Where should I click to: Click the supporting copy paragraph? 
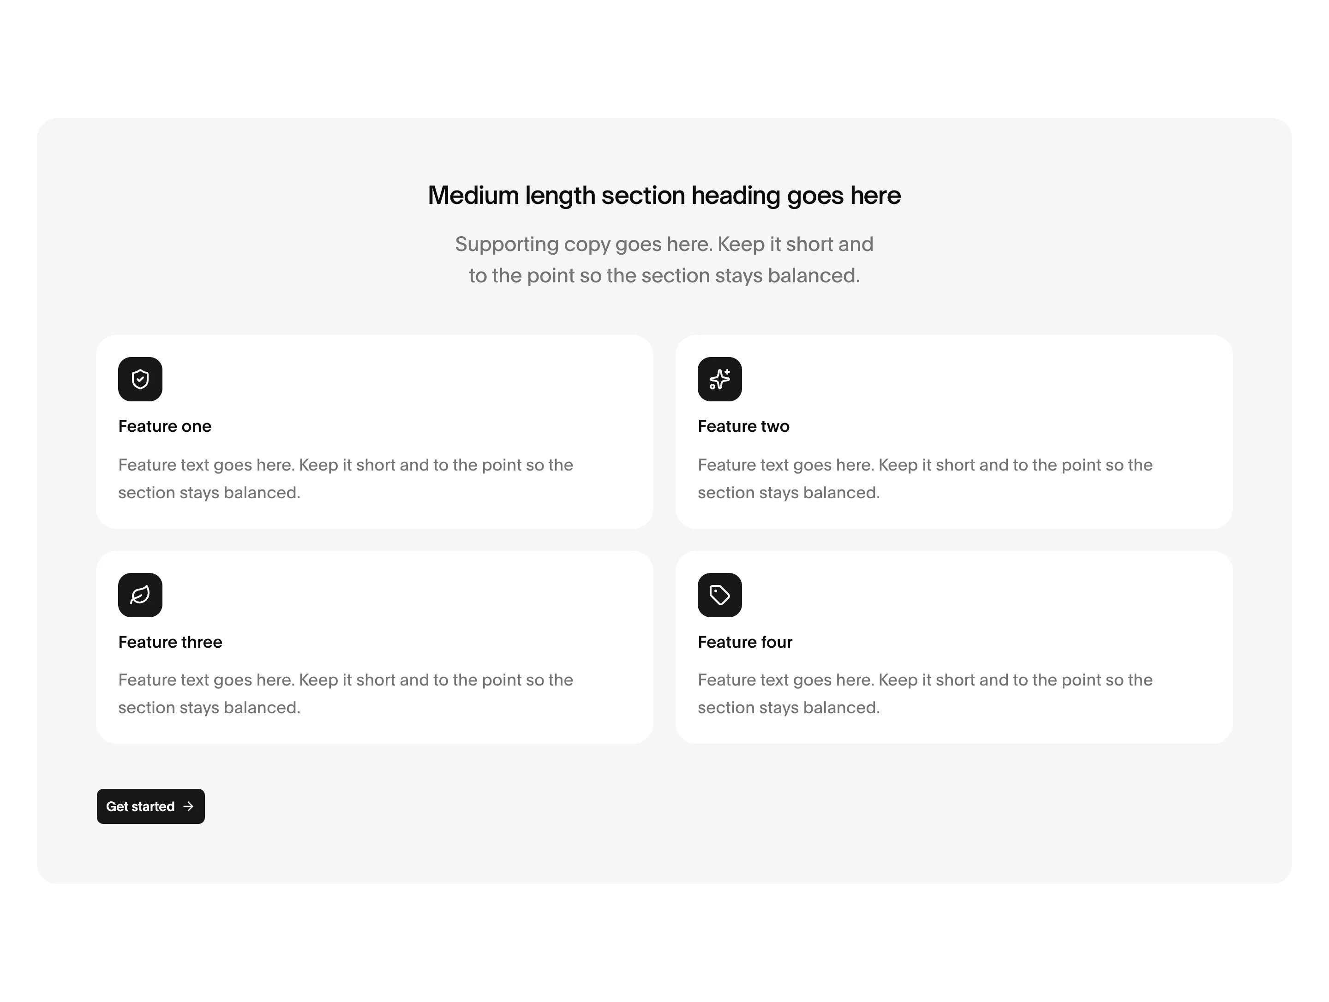tap(664, 260)
